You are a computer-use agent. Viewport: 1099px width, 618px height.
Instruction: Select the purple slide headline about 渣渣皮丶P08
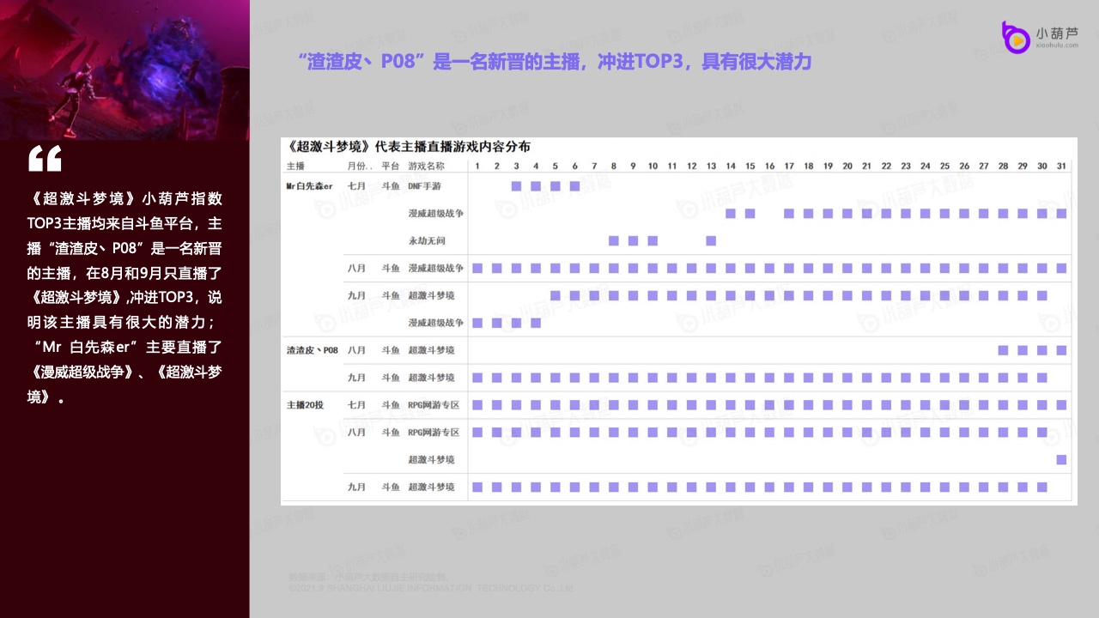pos(554,62)
